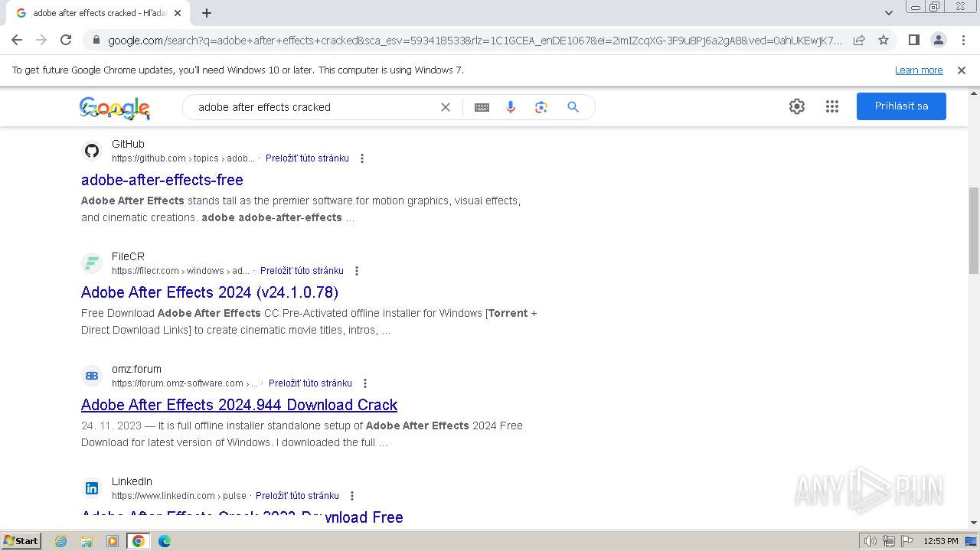Screen dimensions: 980x551
Task: Translate the GitHub result page
Action: pyautogui.click(x=307, y=158)
